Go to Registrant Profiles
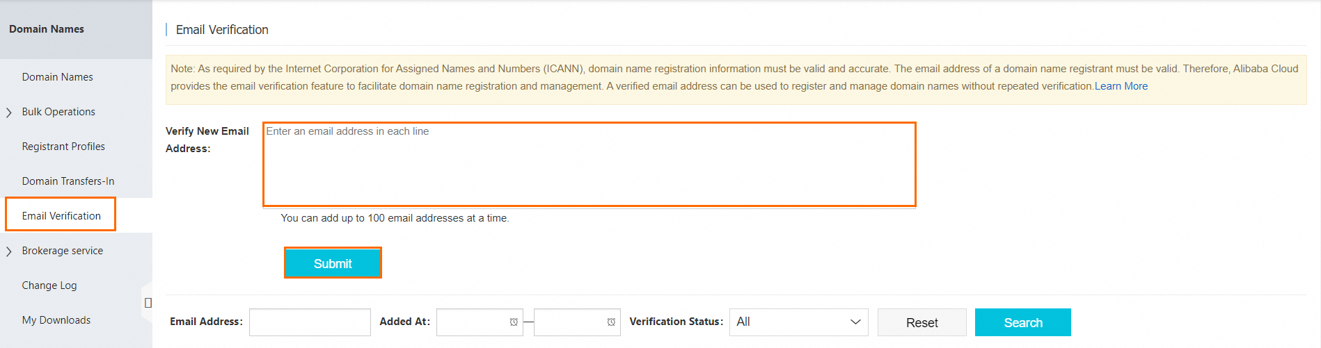 coord(63,147)
